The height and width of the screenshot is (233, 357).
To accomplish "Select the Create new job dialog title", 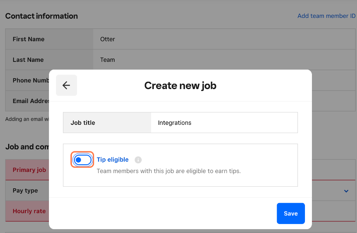I will pyautogui.click(x=180, y=86).
